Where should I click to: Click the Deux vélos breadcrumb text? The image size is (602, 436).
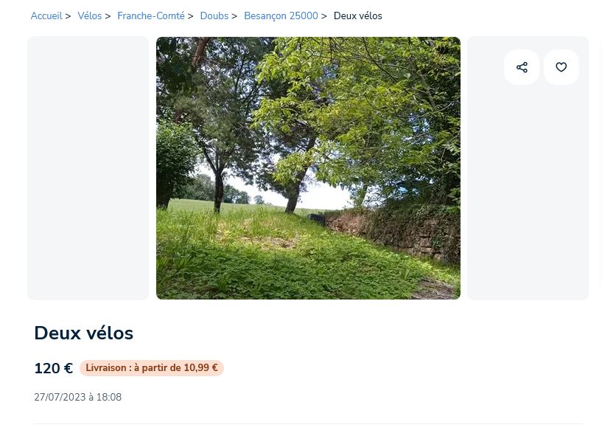coord(358,15)
